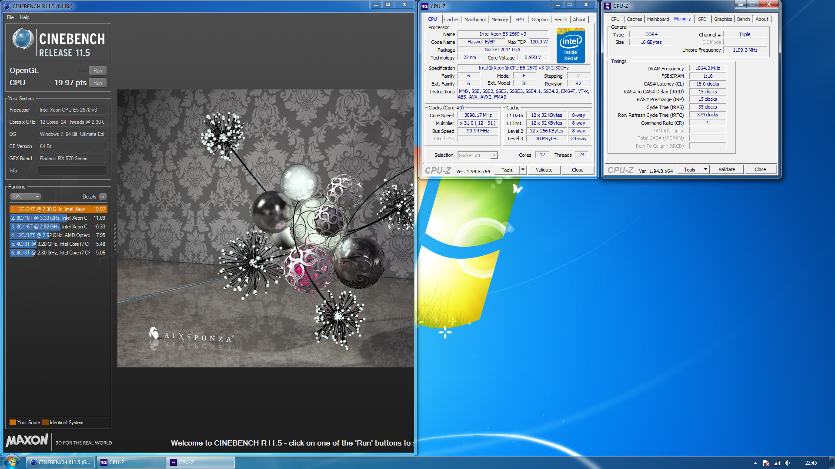Screen dimensions: 835x469
Task: Select ranking entry 4C/8T @ 3.20 GHz
Action: click(x=58, y=244)
